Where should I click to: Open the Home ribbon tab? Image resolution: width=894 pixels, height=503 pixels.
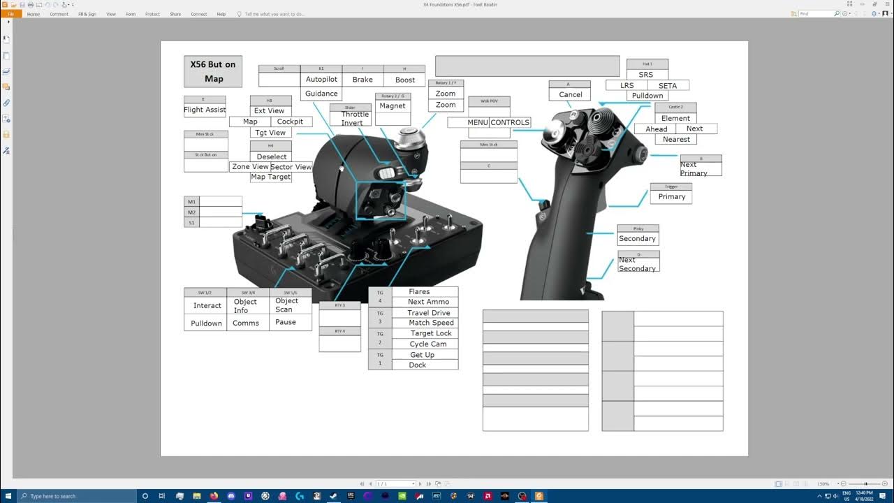(x=34, y=14)
